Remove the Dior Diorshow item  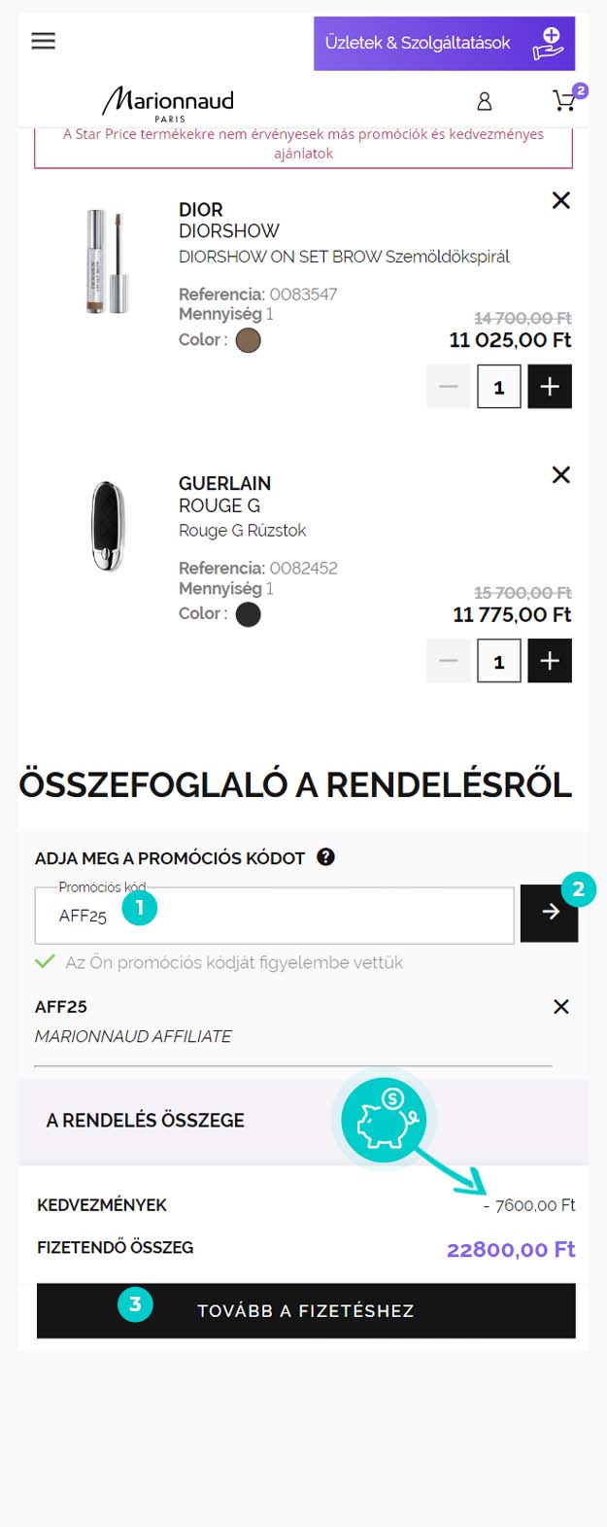tap(560, 200)
